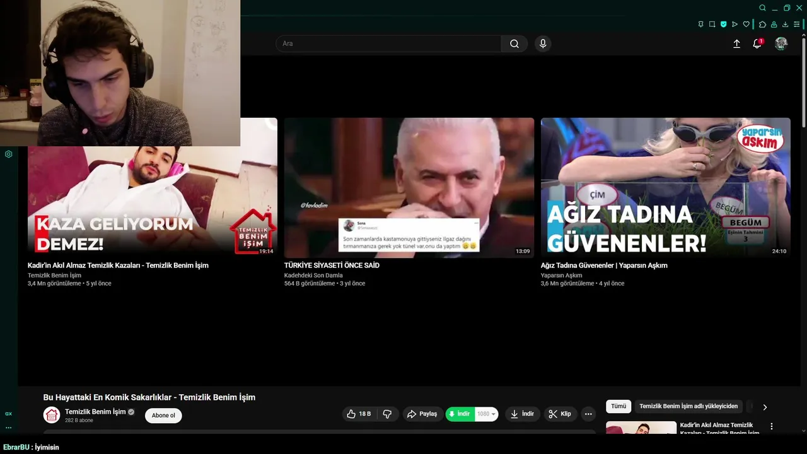
Task: Dislike the video with thumbs down
Action: pyautogui.click(x=387, y=414)
